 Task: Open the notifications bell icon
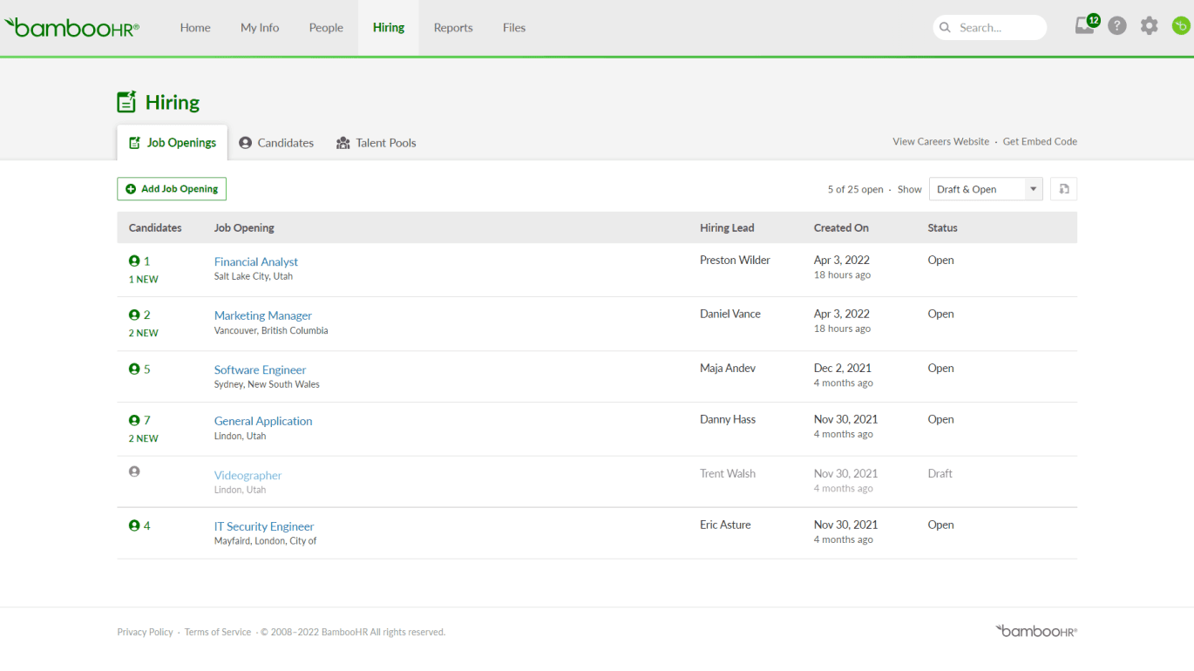[x=1082, y=27]
